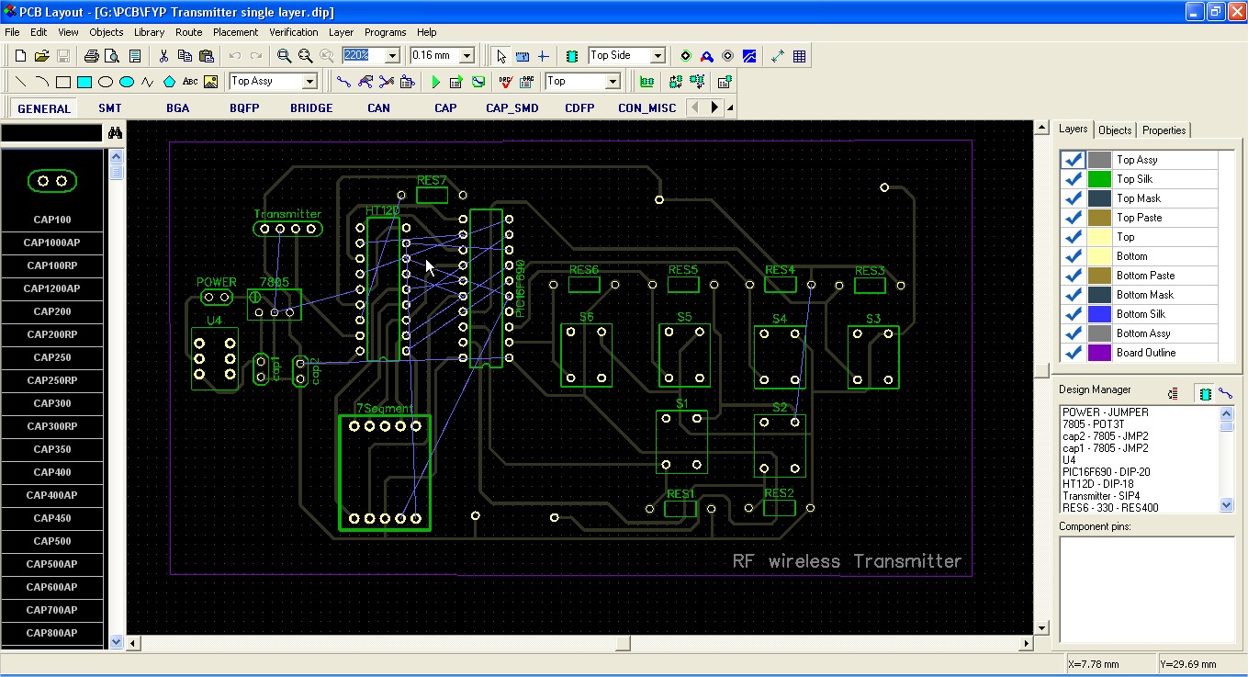Activate the measure ruler tool
Screen dimensions: 1248x677
523,56
